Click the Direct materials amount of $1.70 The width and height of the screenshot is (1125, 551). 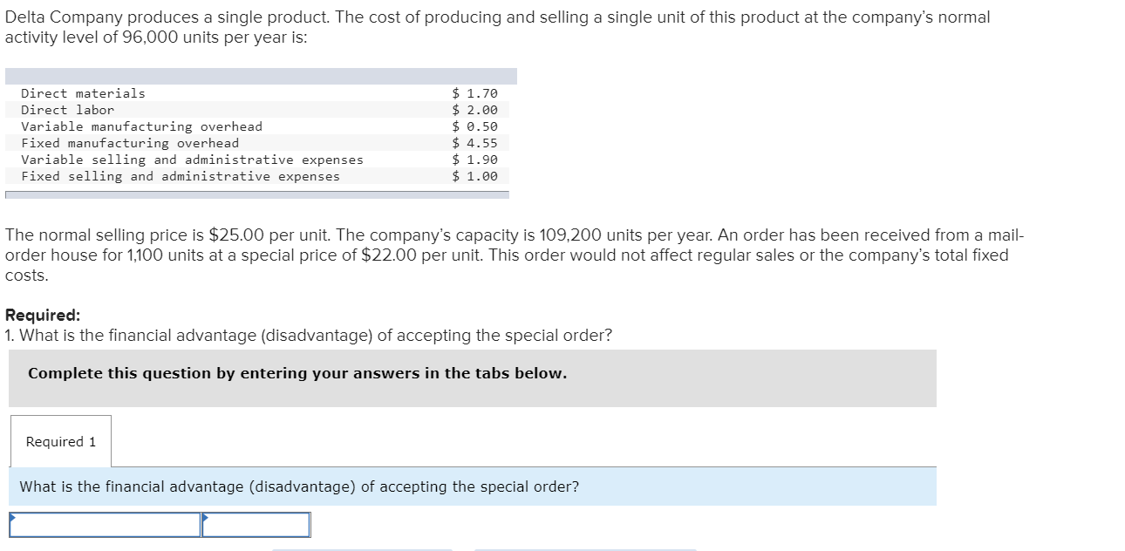pos(474,92)
